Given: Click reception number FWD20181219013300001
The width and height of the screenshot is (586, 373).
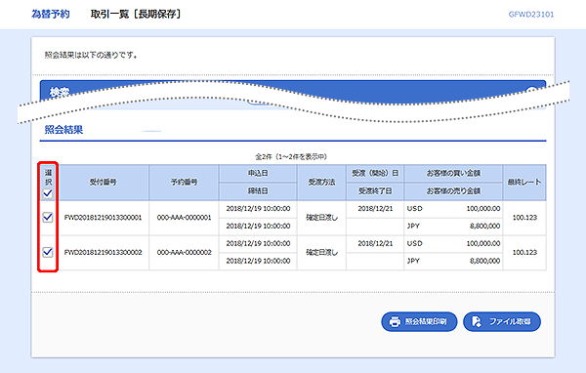Looking at the screenshot, I should click(104, 218).
